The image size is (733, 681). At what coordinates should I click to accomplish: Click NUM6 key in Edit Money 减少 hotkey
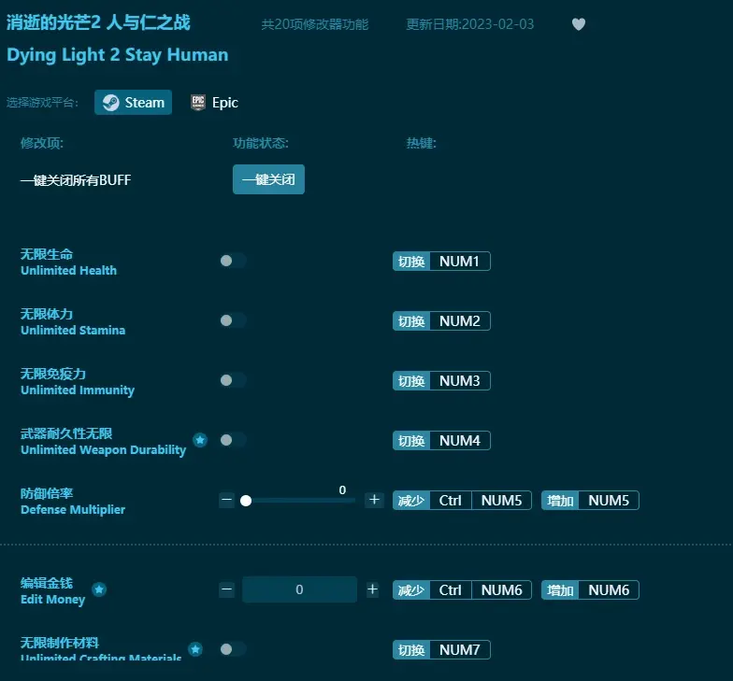[501, 590]
